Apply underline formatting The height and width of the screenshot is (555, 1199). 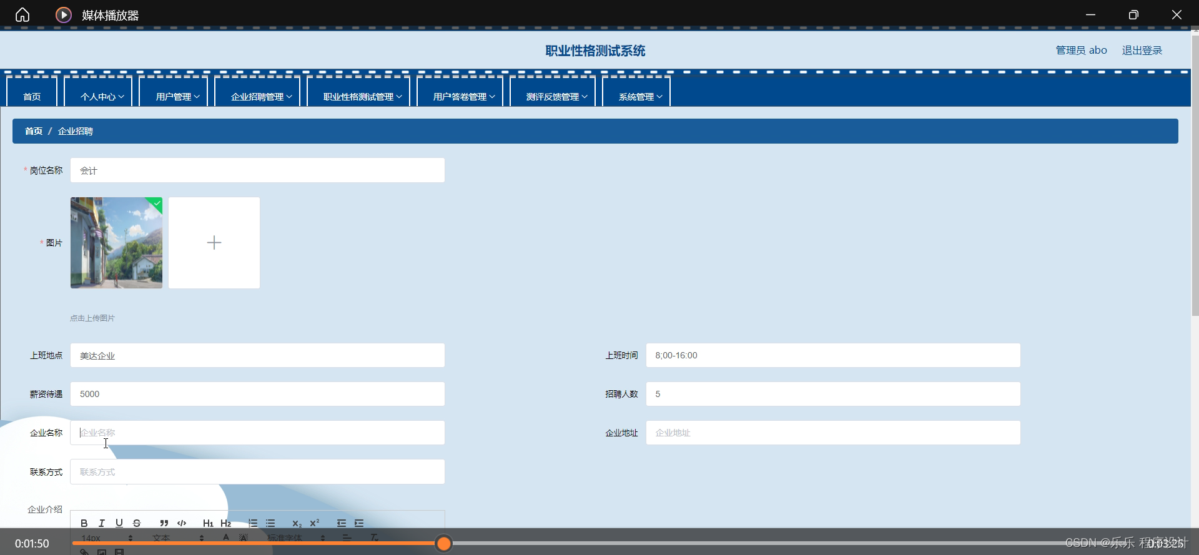pyautogui.click(x=119, y=523)
